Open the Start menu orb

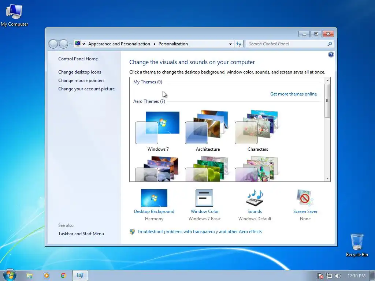click(x=10, y=275)
